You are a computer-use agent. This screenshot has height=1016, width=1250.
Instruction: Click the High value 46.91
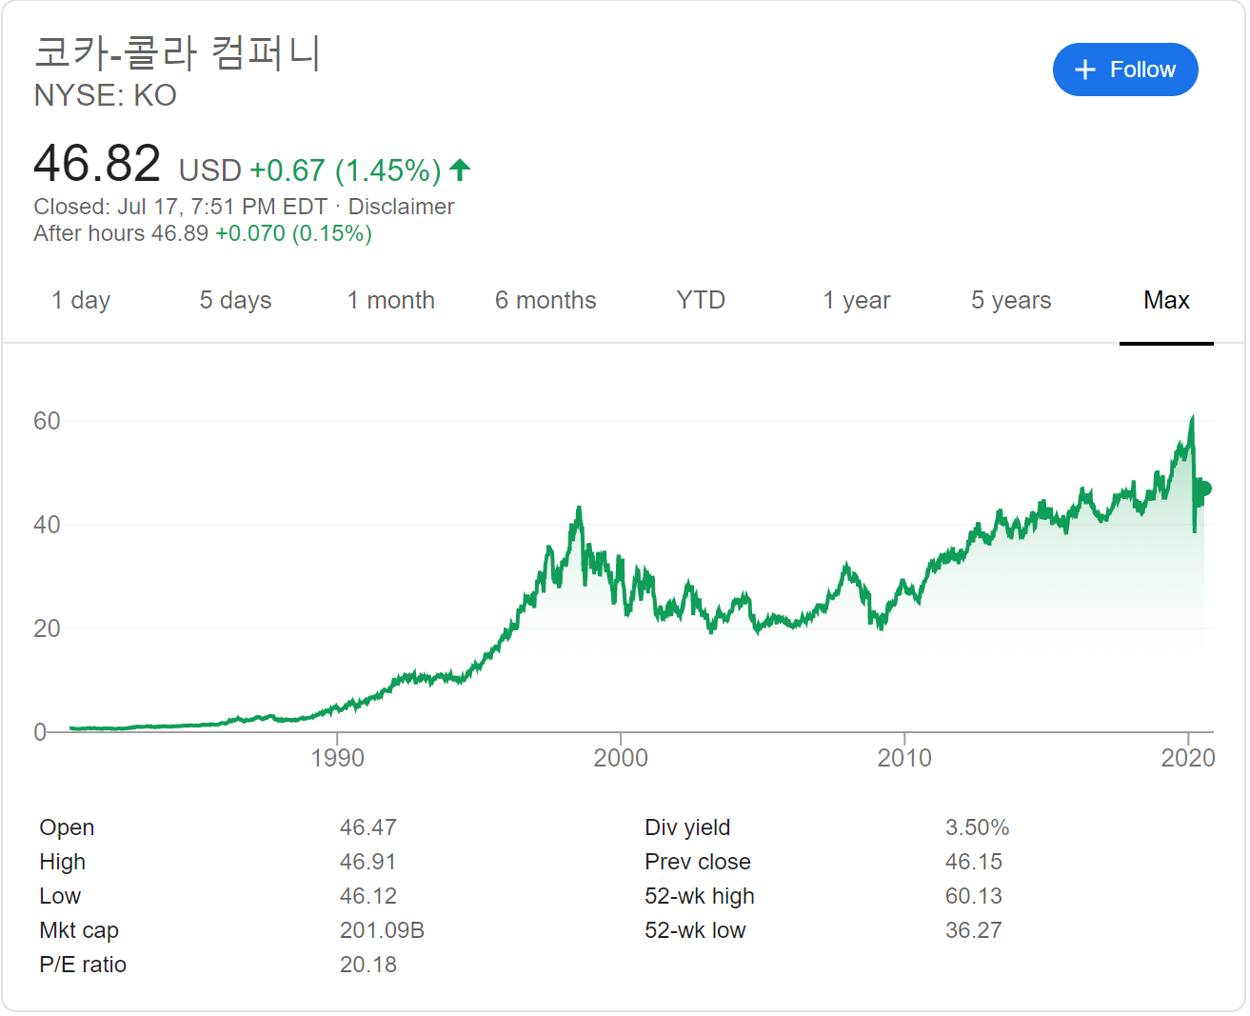point(368,862)
